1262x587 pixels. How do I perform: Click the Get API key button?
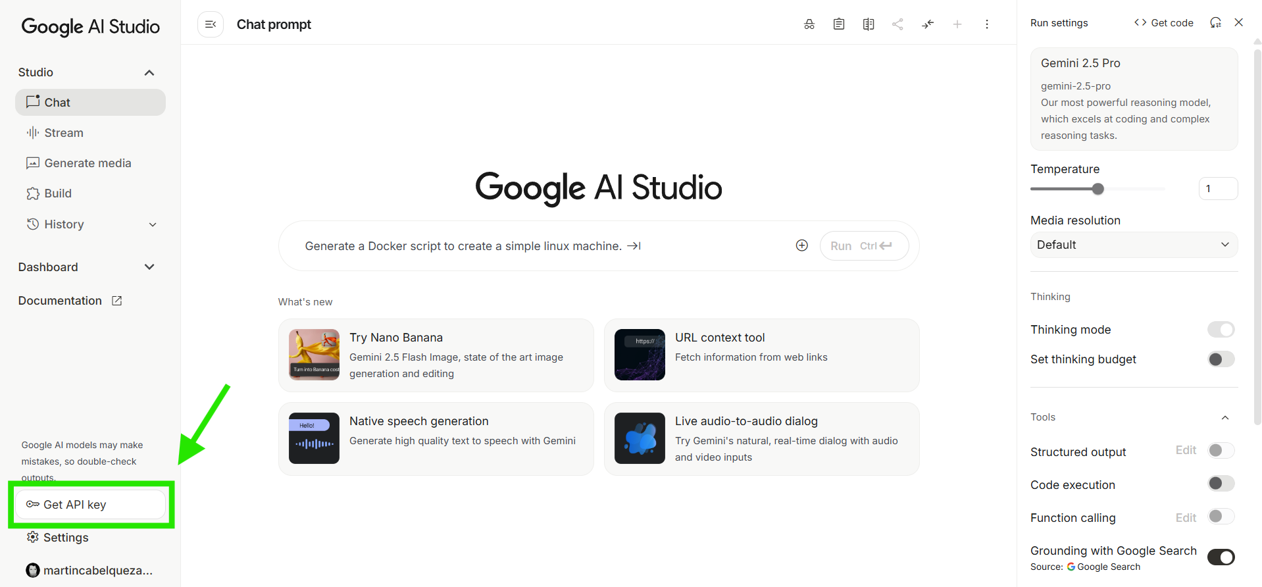[x=90, y=505]
